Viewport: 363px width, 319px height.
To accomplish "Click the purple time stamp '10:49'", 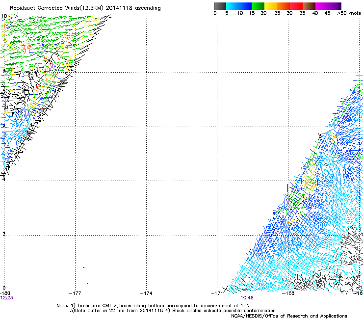I will click(x=247, y=298).
